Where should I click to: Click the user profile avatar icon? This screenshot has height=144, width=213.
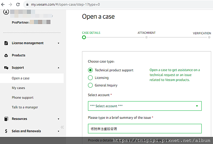coord(6,12)
